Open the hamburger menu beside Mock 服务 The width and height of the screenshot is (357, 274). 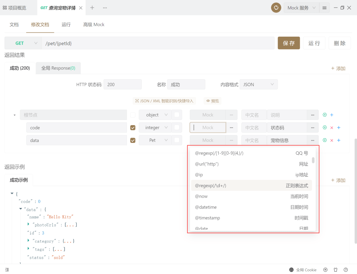tap(324, 7)
